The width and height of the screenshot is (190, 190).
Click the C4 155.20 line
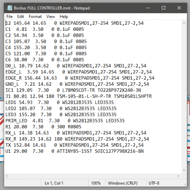(x=46, y=48)
